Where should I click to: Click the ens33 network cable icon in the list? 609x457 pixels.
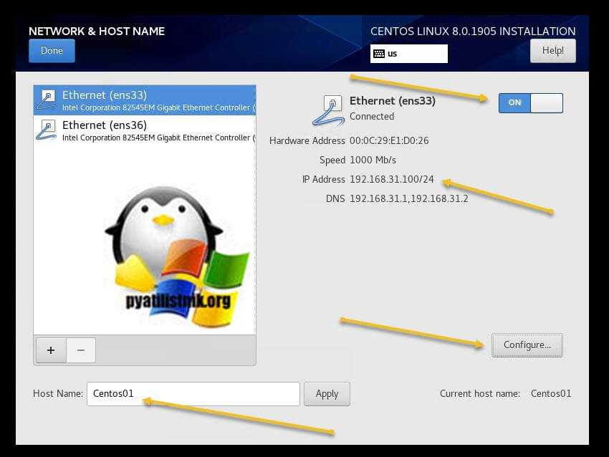(47, 100)
